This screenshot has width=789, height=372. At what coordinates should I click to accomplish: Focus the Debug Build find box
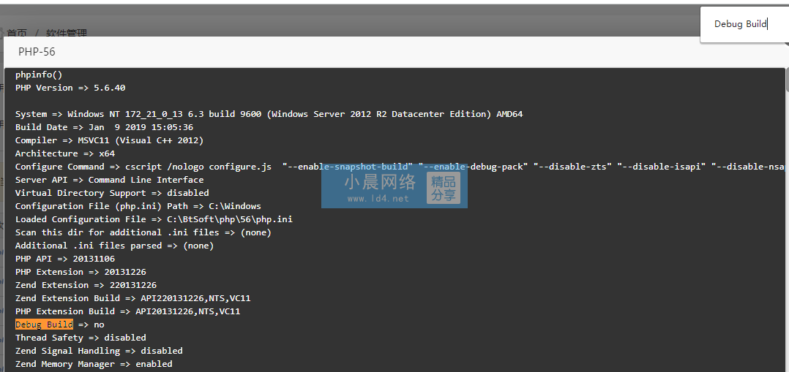tap(744, 24)
